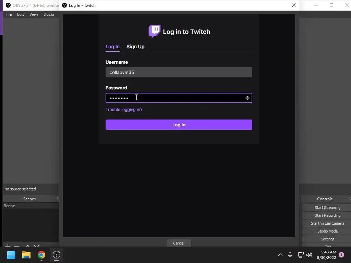Open the OBS Edit menu
Screen dimensions: 351x263
20,14
